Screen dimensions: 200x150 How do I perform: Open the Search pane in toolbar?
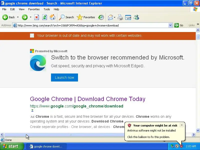tap(66, 17)
